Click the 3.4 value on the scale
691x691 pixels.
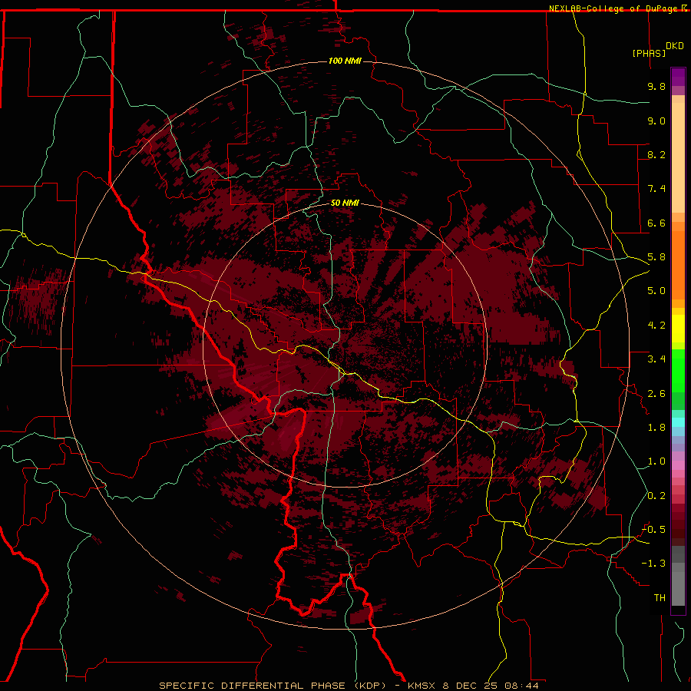click(656, 359)
